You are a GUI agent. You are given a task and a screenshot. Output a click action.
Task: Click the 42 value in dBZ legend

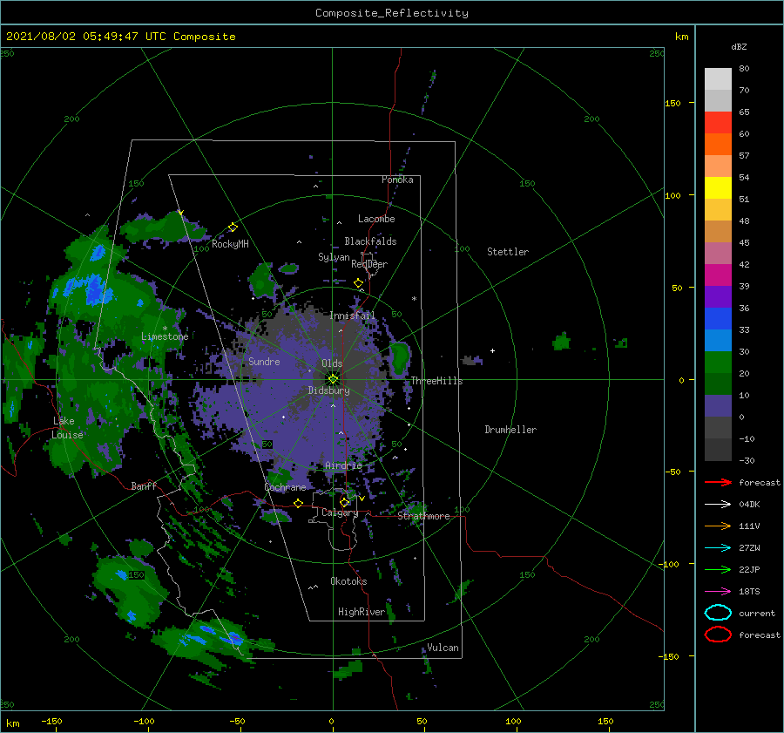(x=744, y=264)
